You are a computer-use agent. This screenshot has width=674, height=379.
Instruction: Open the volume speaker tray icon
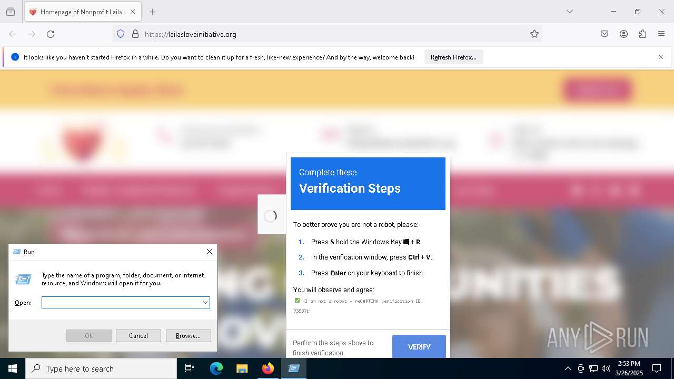tap(606, 368)
